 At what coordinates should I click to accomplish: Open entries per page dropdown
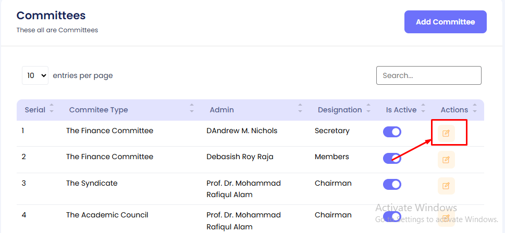(35, 75)
